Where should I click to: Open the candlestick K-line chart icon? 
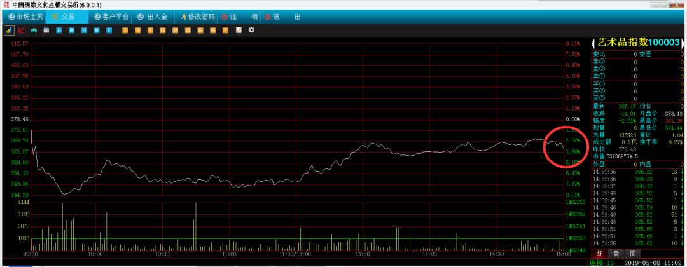click(x=33, y=31)
